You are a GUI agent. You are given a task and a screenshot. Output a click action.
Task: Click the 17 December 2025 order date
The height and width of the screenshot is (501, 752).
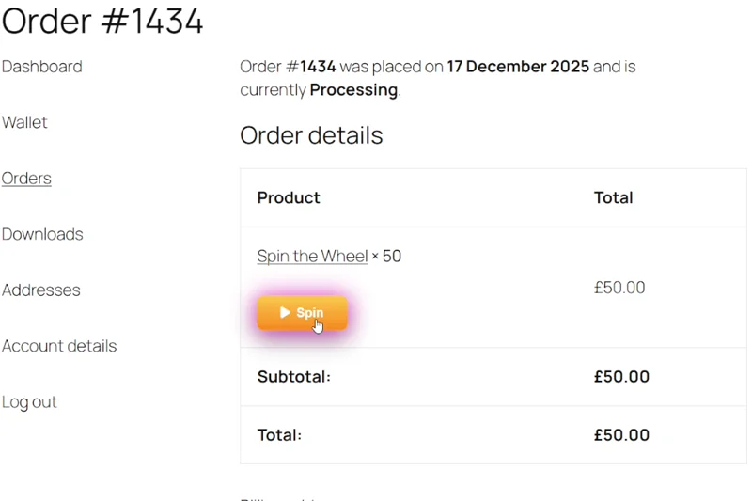pos(518,67)
